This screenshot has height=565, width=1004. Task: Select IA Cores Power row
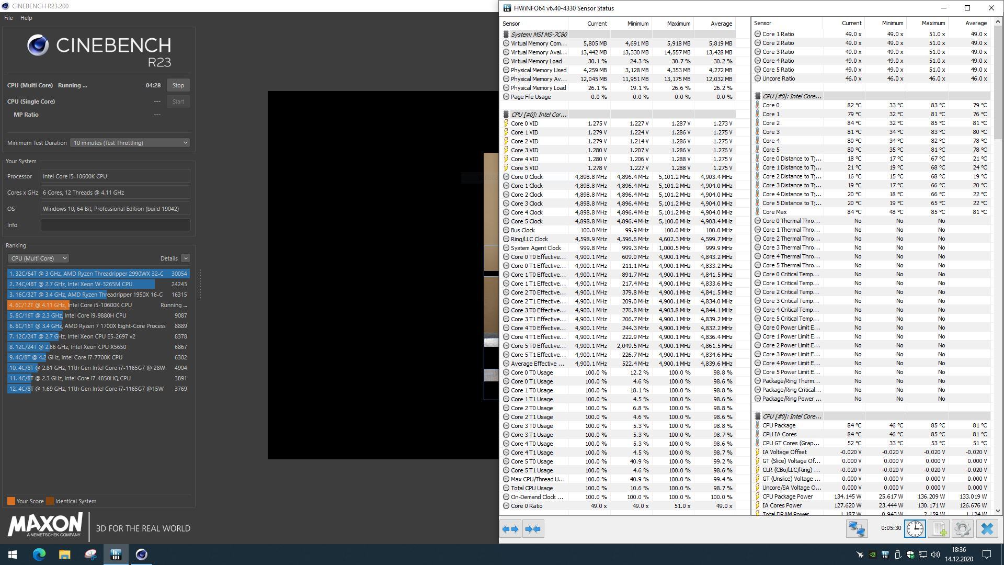pos(871,505)
